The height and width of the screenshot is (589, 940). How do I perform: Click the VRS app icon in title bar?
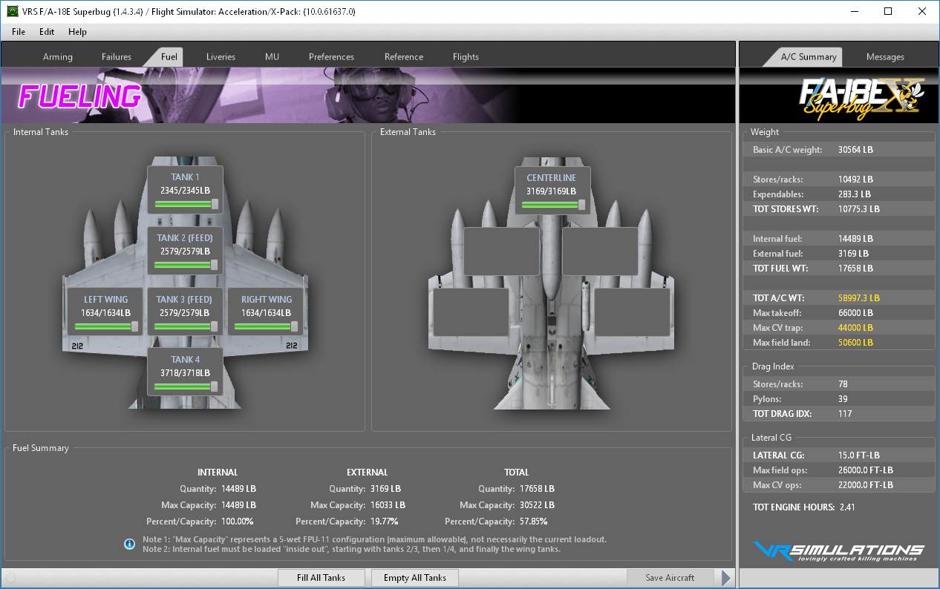pyautogui.click(x=11, y=11)
